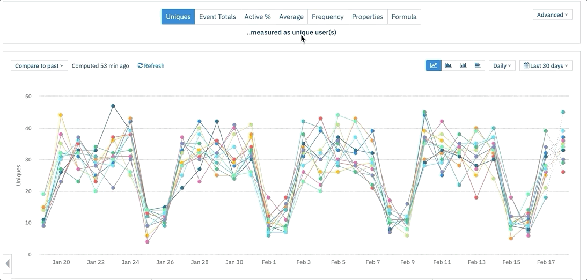Image resolution: width=587 pixels, height=280 pixels.
Task: Open the Advanced dropdown
Action: pyautogui.click(x=552, y=15)
